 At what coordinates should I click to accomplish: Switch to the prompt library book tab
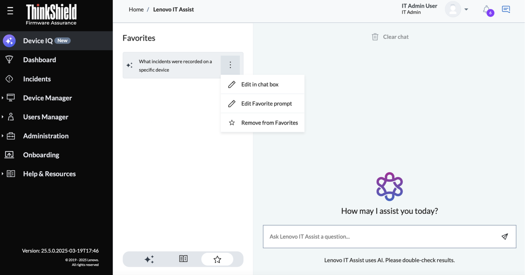[183, 259]
